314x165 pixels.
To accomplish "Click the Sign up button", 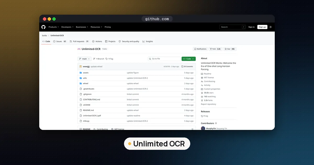I will point(262,27).
